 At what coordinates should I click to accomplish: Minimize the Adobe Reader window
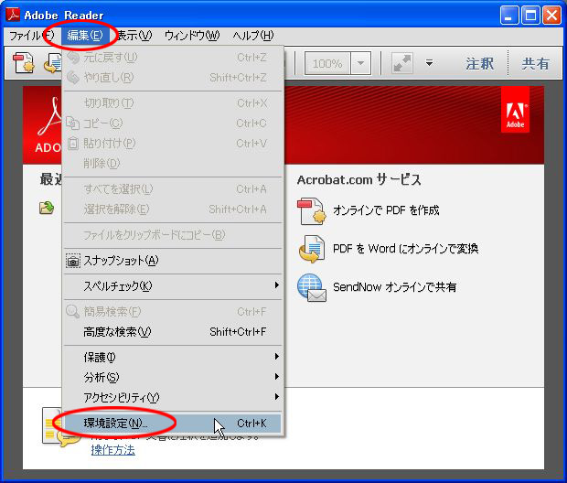coord(509,16)
